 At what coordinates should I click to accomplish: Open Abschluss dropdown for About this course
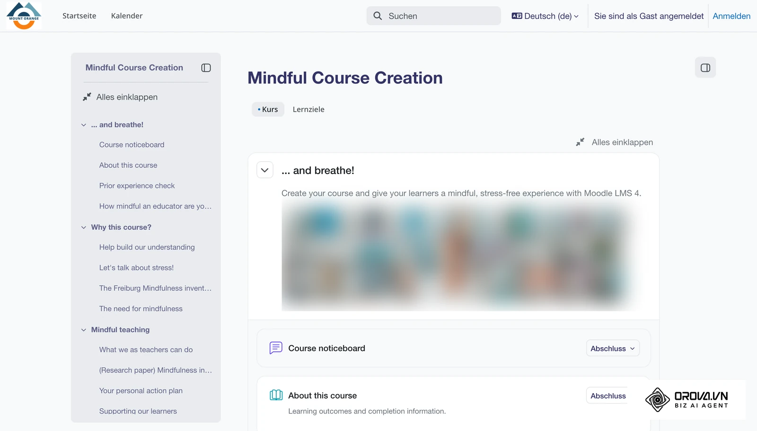click(608, 396)
